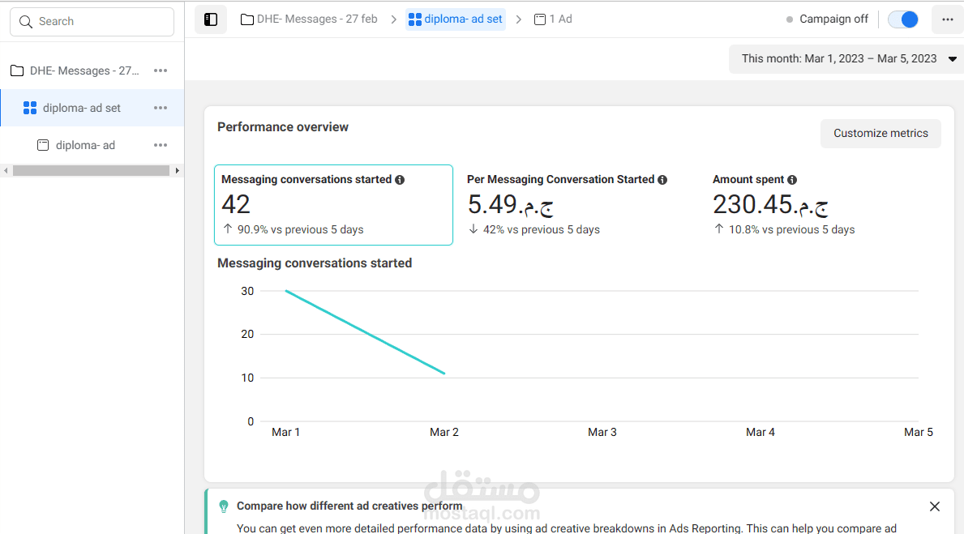
Task: Open more options for diploma- ad
Action: pos(161,145)
